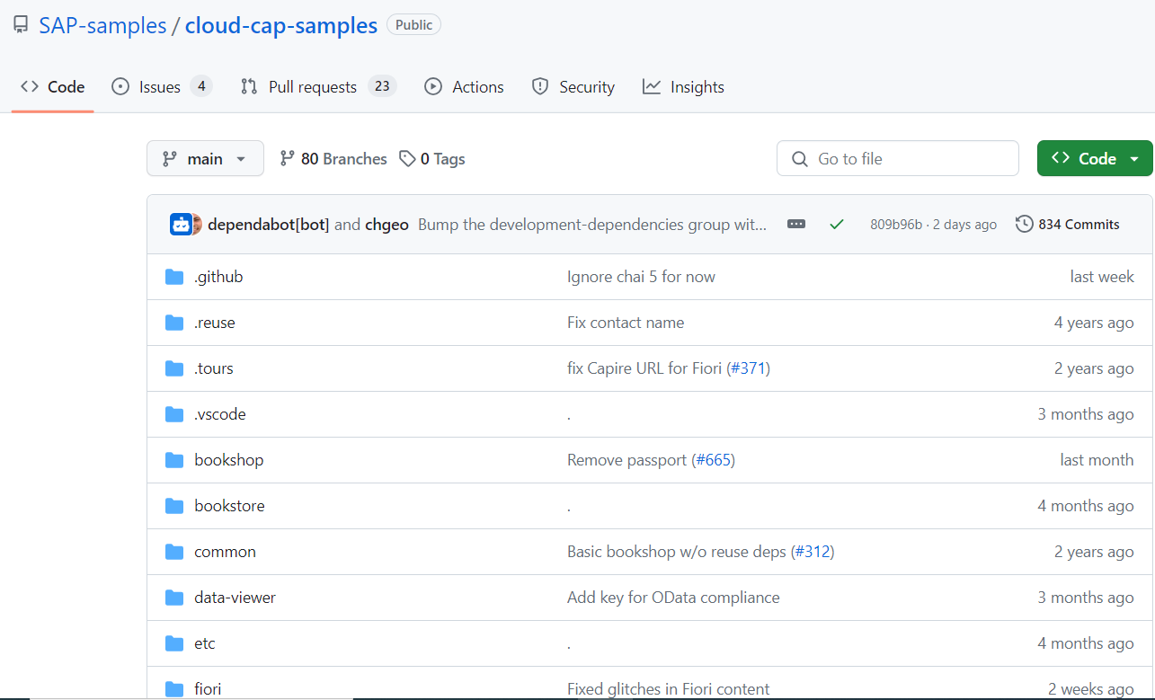Open the Pull requests tab
Screen dimensions: 1155x700
click(319, 87)
